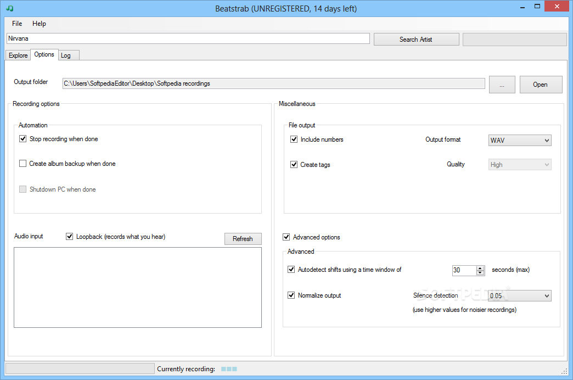
Task: Expand the Output format WAV dropdown
Action: 520,140
